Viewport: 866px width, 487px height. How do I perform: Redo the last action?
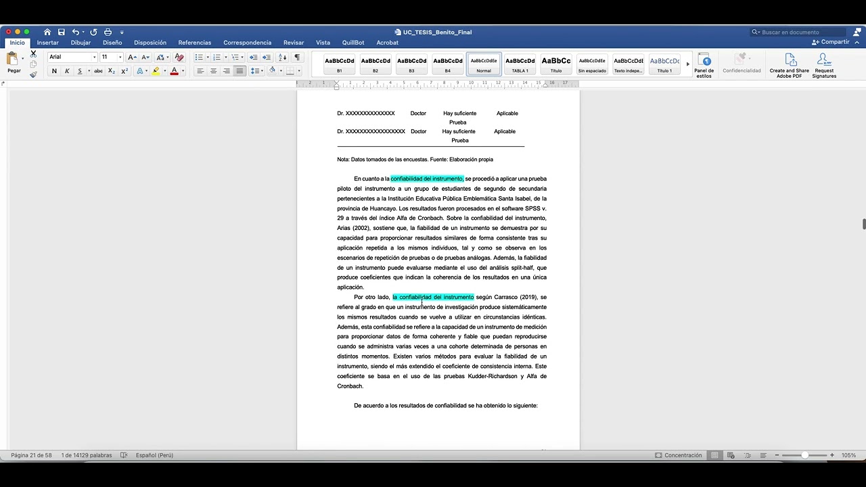pyautogui.click(x=93, y=32)
